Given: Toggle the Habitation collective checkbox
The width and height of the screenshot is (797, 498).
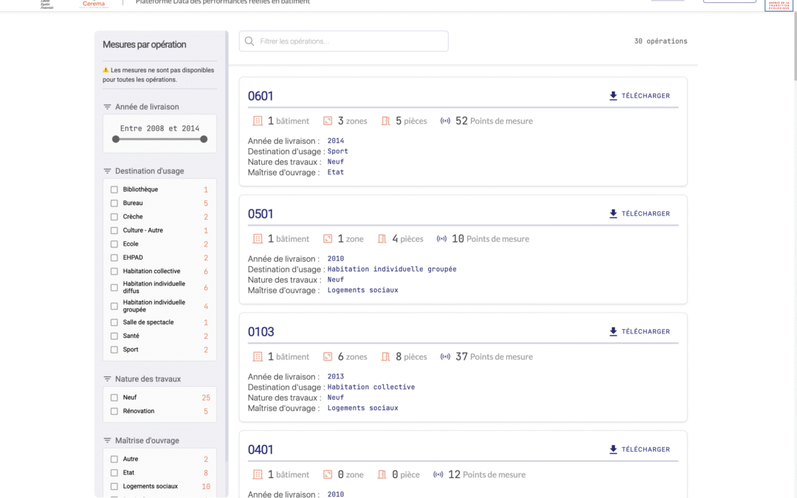Looking at the screenshot, I should pos(114,272).
